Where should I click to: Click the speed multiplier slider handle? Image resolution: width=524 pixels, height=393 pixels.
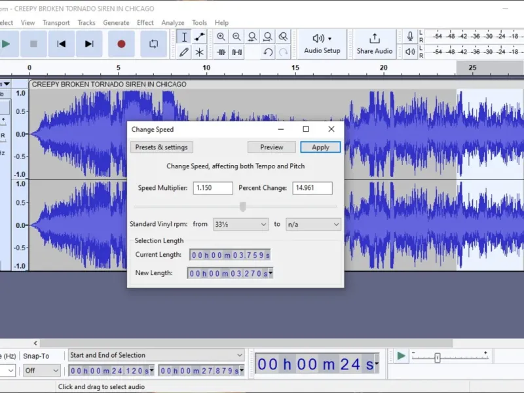pyautogui.click(x=243, y=206)
